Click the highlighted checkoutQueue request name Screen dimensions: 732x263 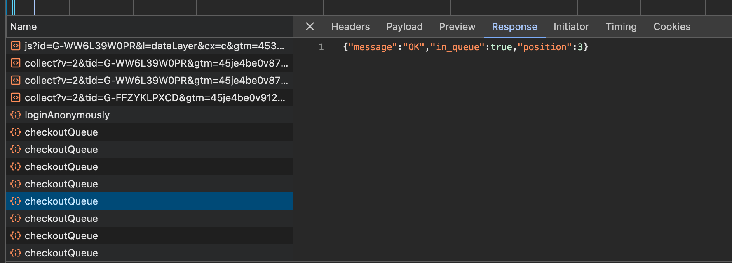[61, 201]
